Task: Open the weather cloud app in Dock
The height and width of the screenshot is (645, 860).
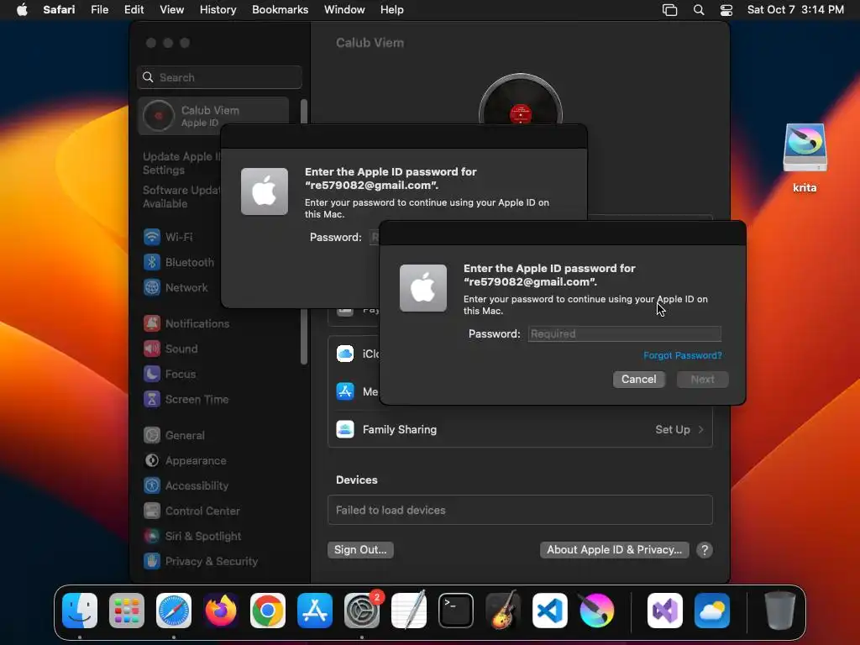Action: pos(712,611)
